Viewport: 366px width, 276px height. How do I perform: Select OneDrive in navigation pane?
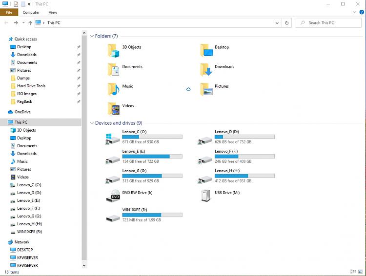(x=22, y=112)
